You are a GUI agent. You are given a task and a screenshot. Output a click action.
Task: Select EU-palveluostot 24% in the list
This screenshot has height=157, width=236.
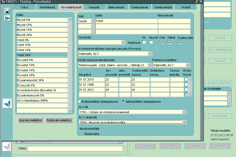42,80
